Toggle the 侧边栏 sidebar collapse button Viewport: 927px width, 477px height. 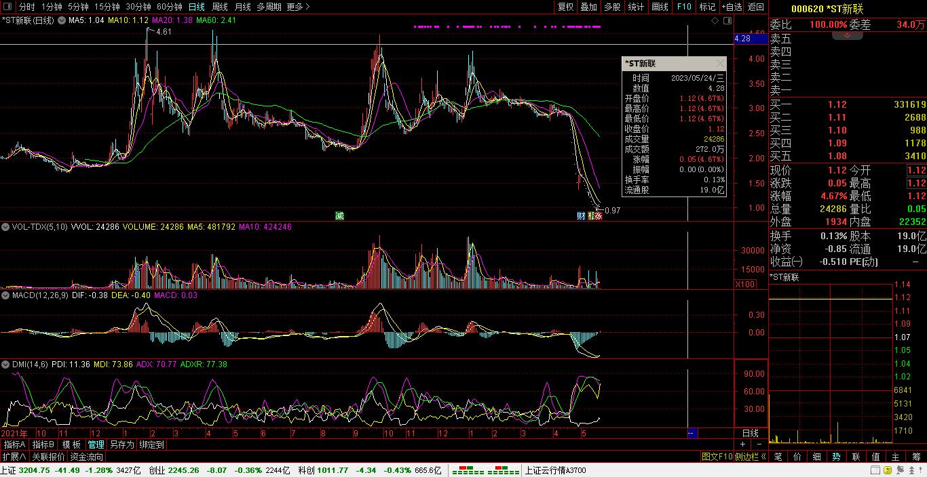click(x=751, y=457)
